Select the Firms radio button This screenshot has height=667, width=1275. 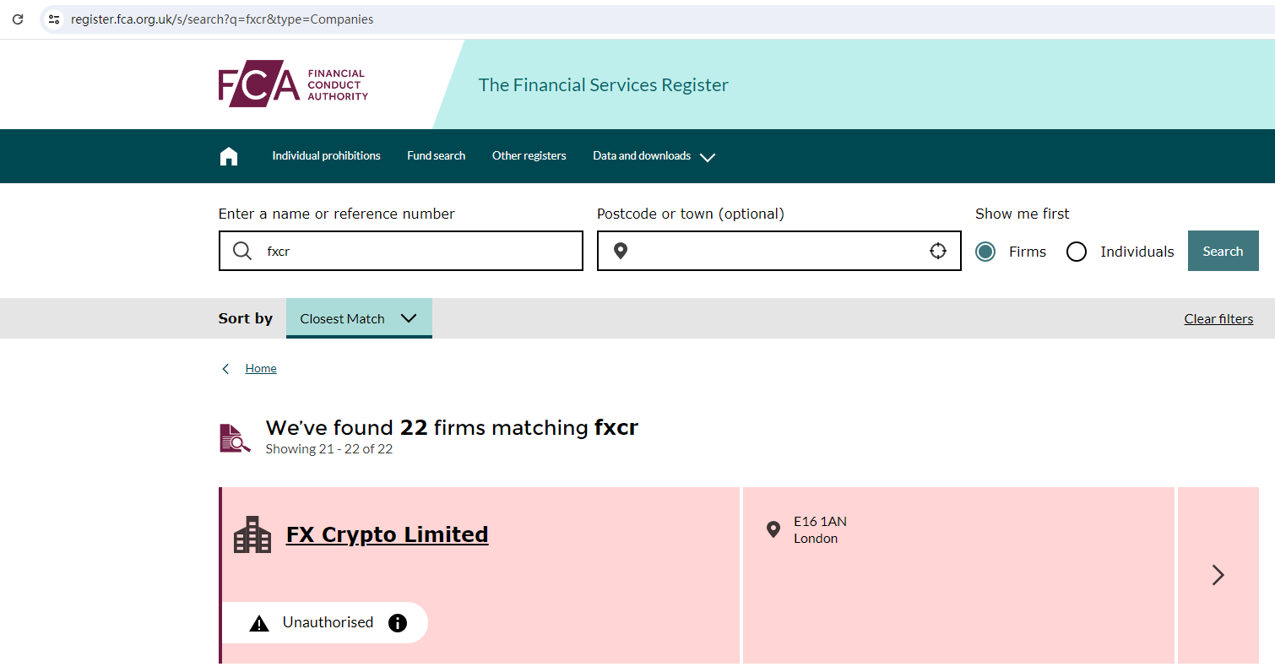coord(985,252)
